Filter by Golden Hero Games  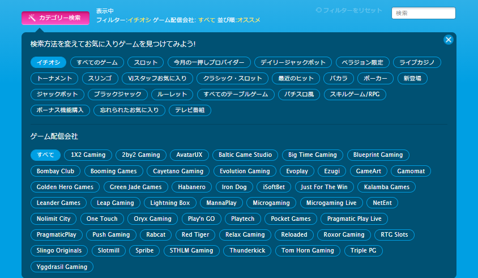[x=65, y=187]
